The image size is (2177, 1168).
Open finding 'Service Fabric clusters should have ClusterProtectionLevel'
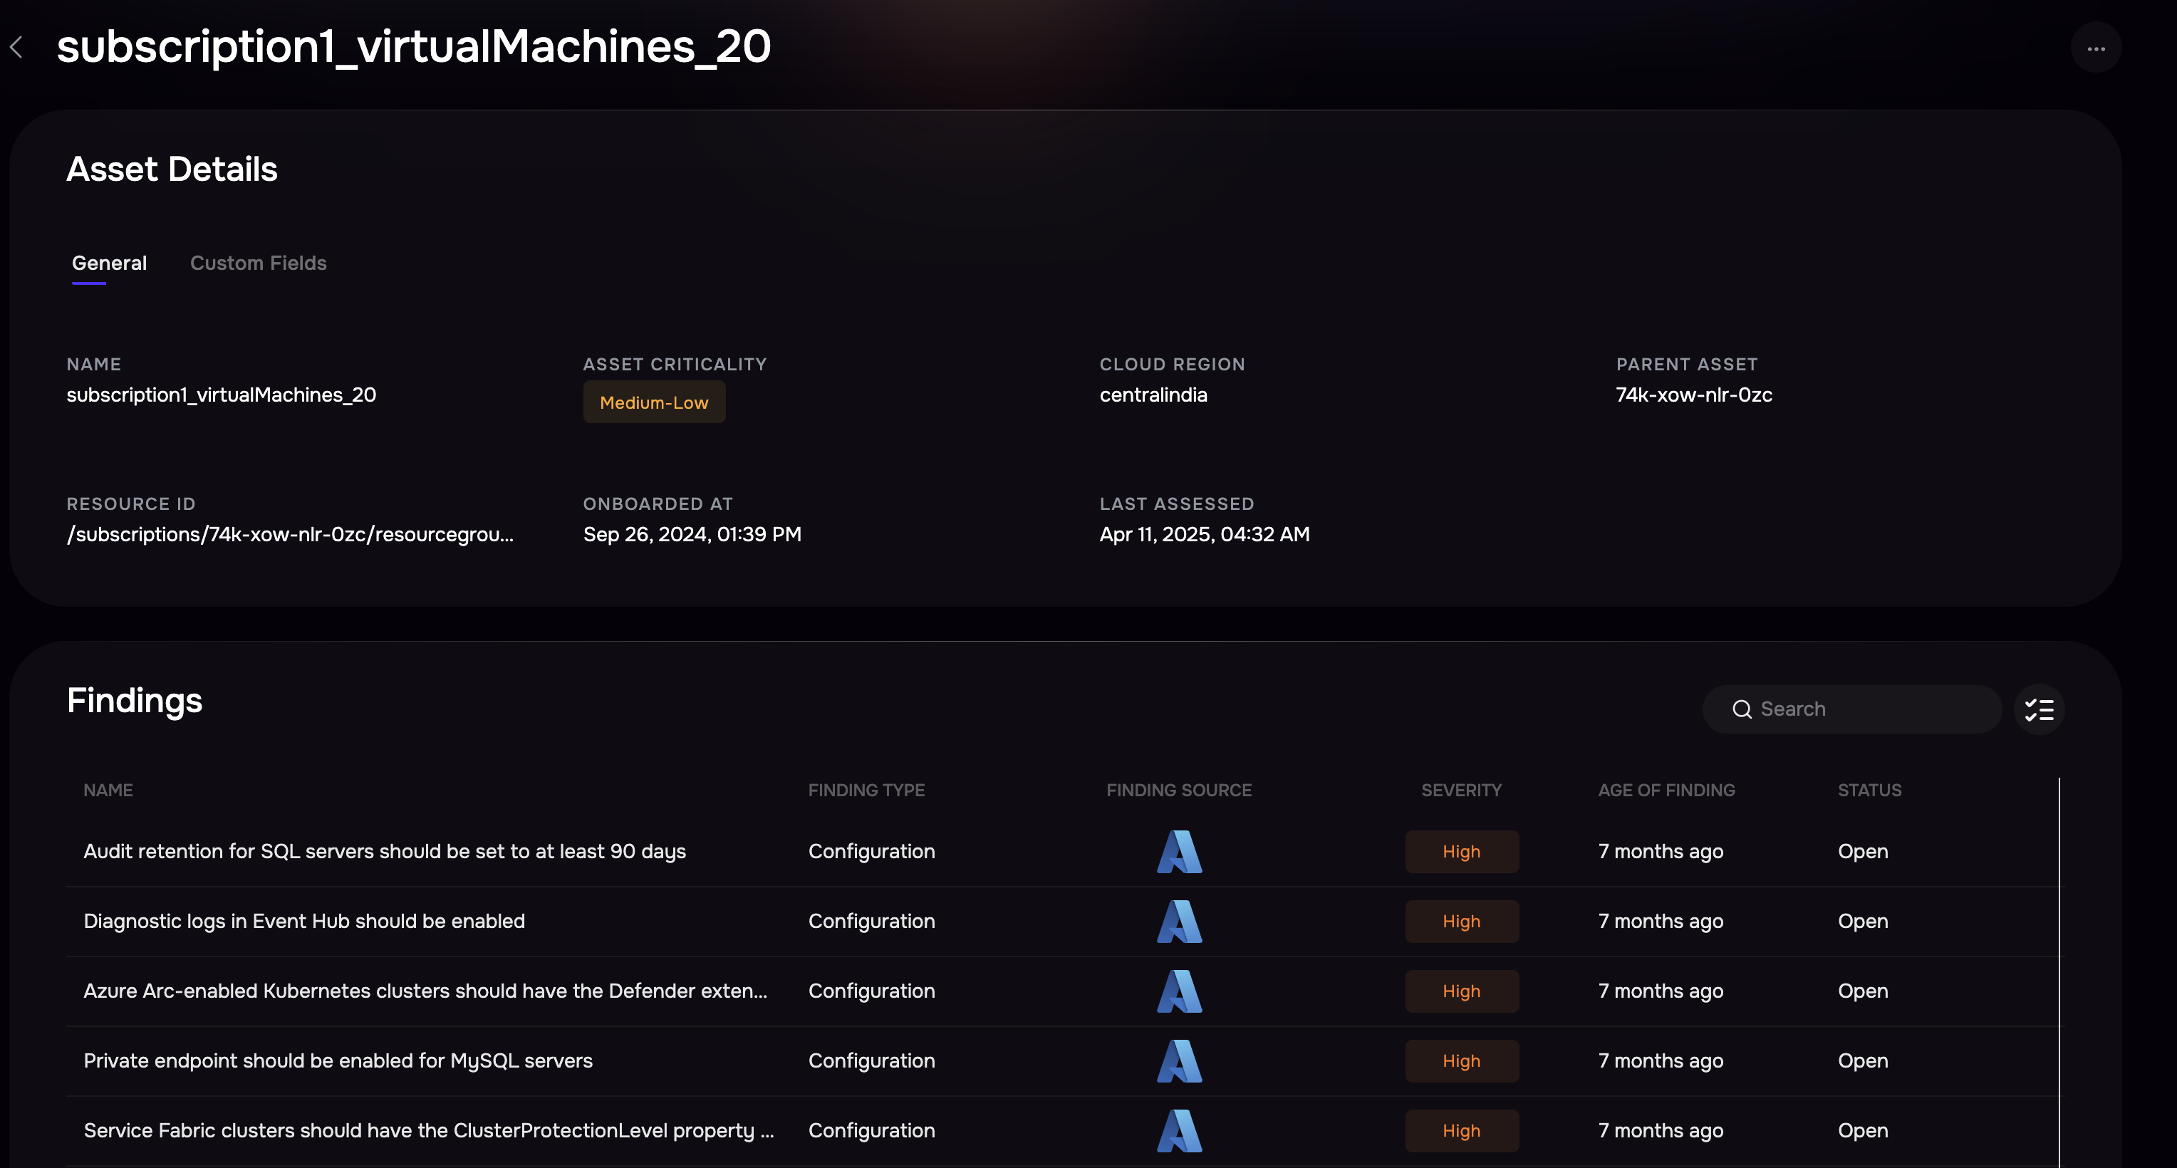[428, 1130]
